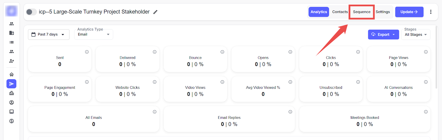Viewport: 442px width, 140px height.
Task: Select the paper plane campaigns icon
Action: coord(12,84)
